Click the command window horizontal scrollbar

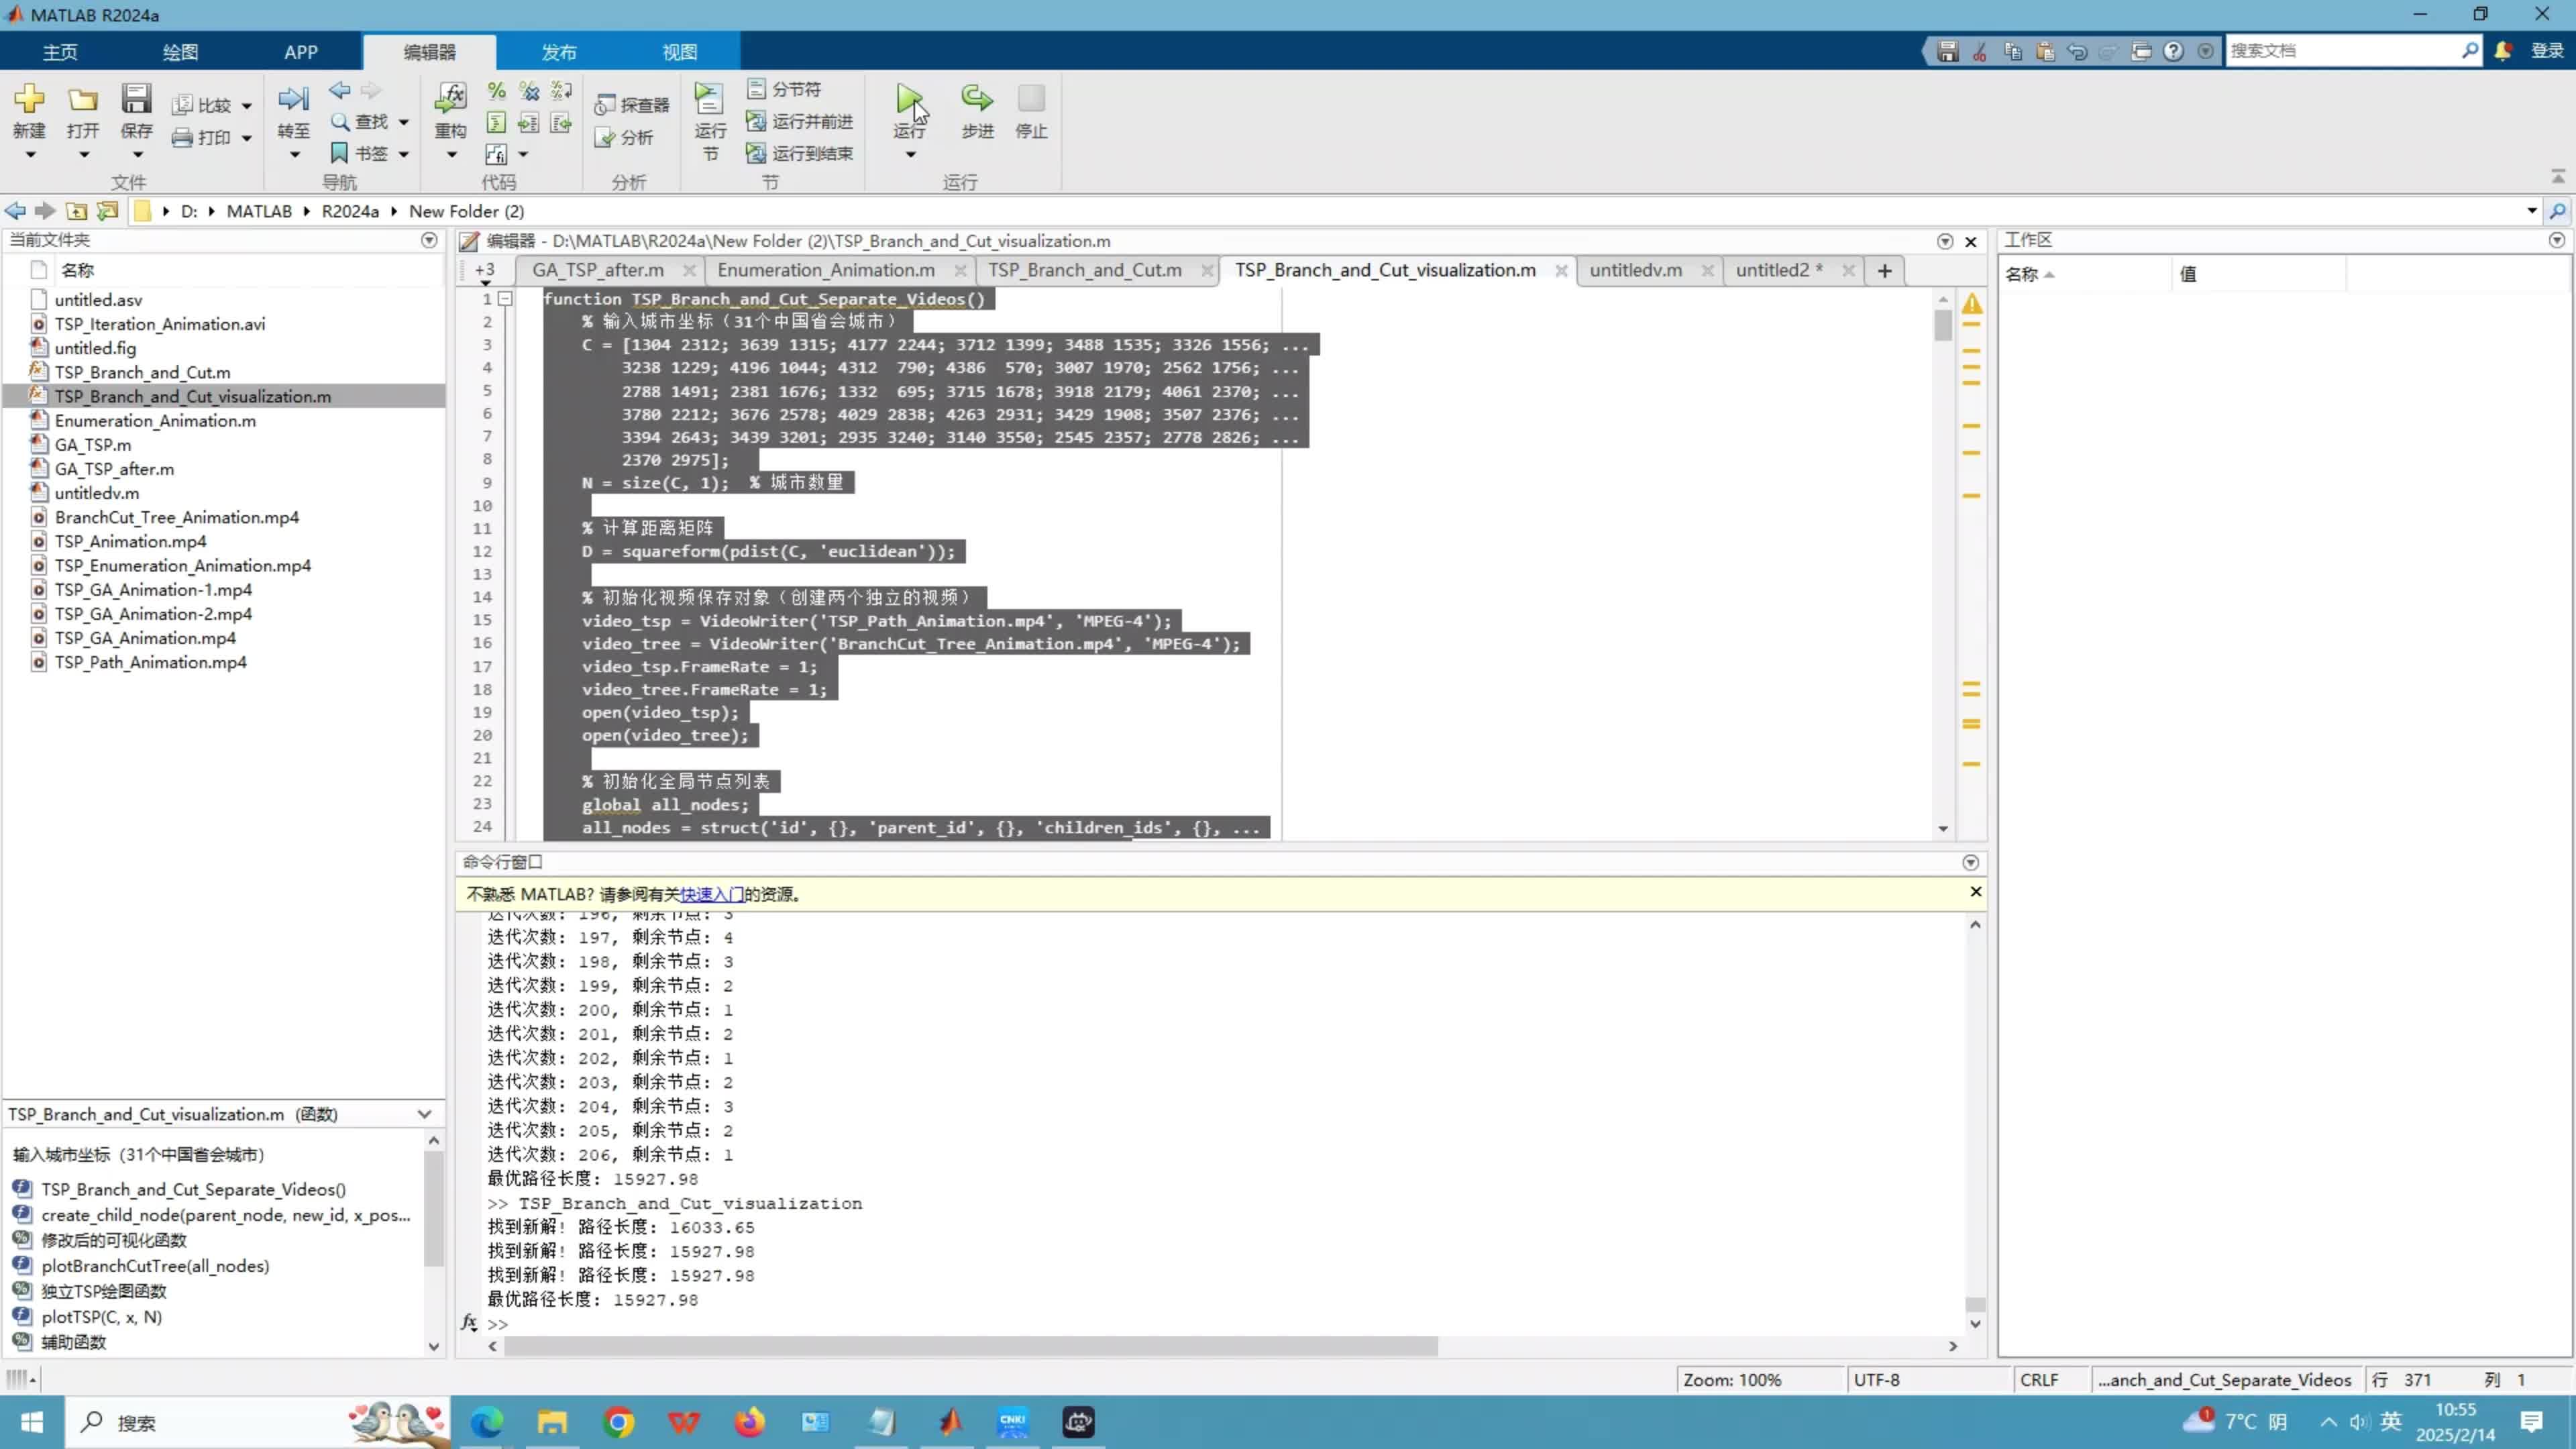tap(971, 1347)
